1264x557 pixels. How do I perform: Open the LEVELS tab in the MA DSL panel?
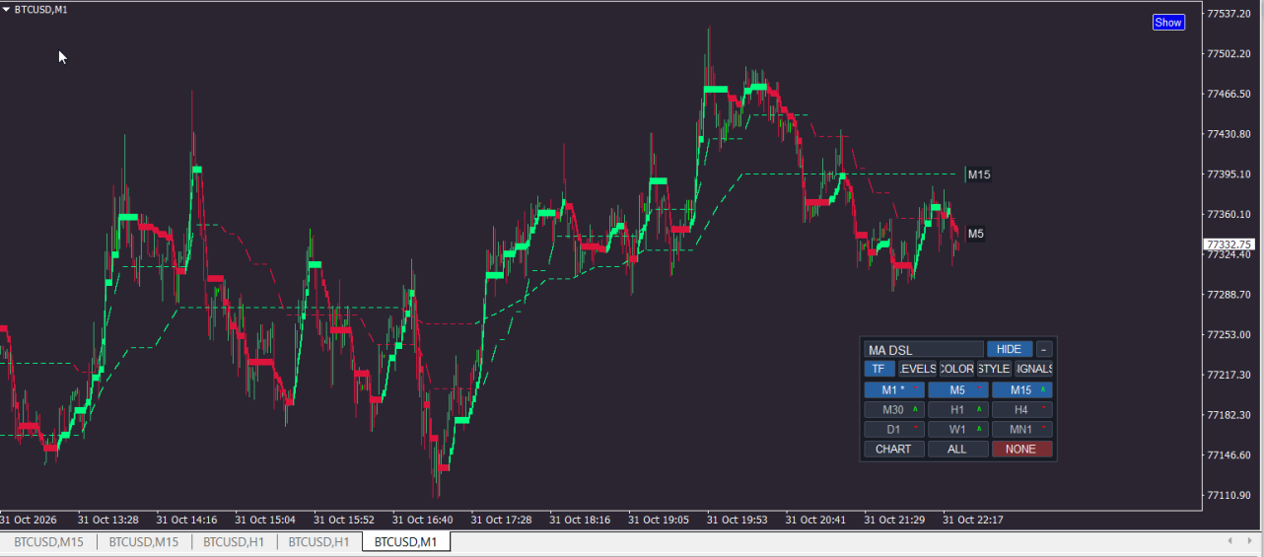[x=918, y=369]
